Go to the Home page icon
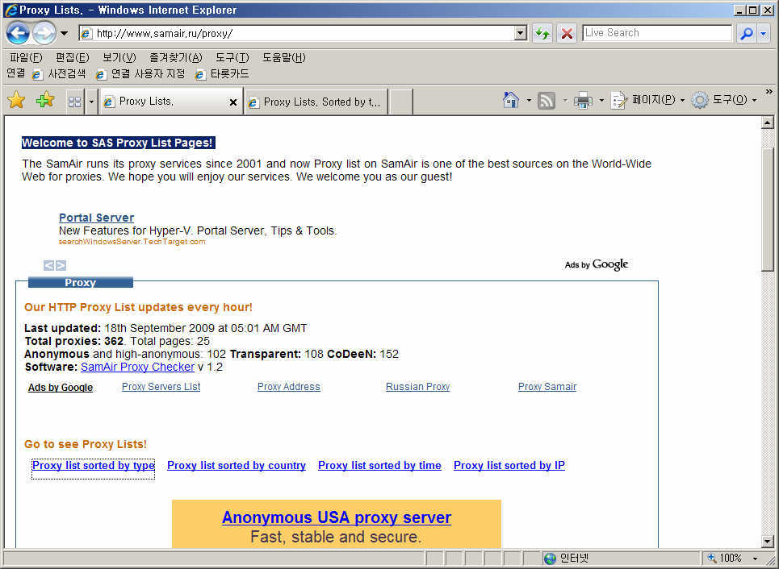Screen dimensions: 779x569 click(x=511, y=100)
